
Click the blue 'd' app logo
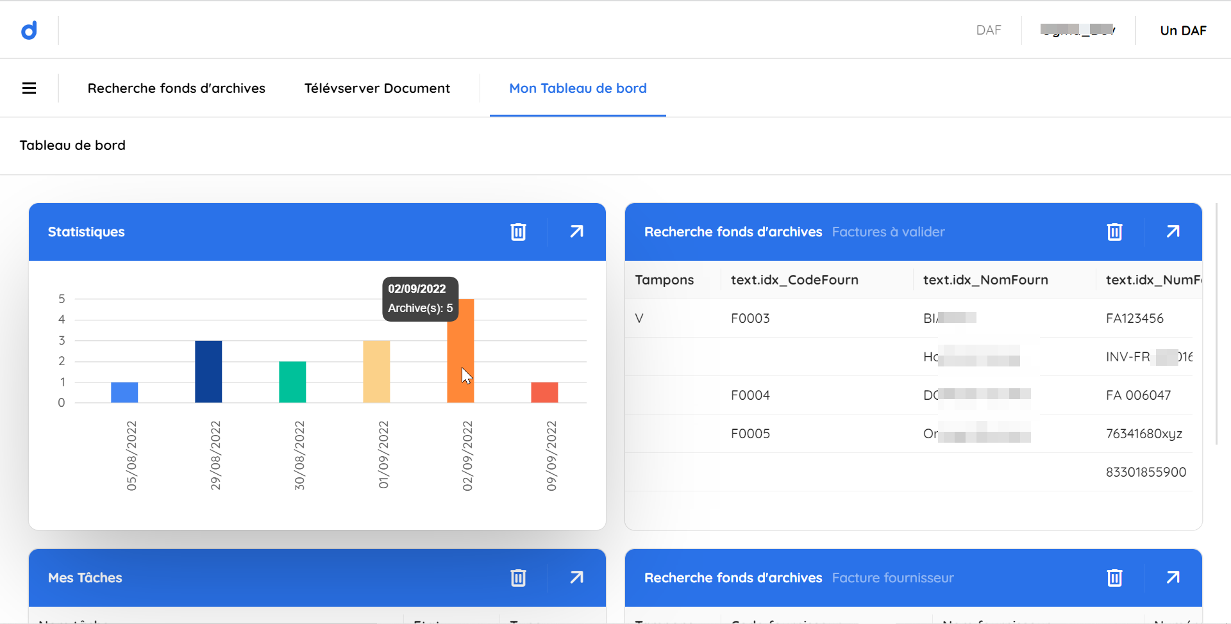(29, 30)
